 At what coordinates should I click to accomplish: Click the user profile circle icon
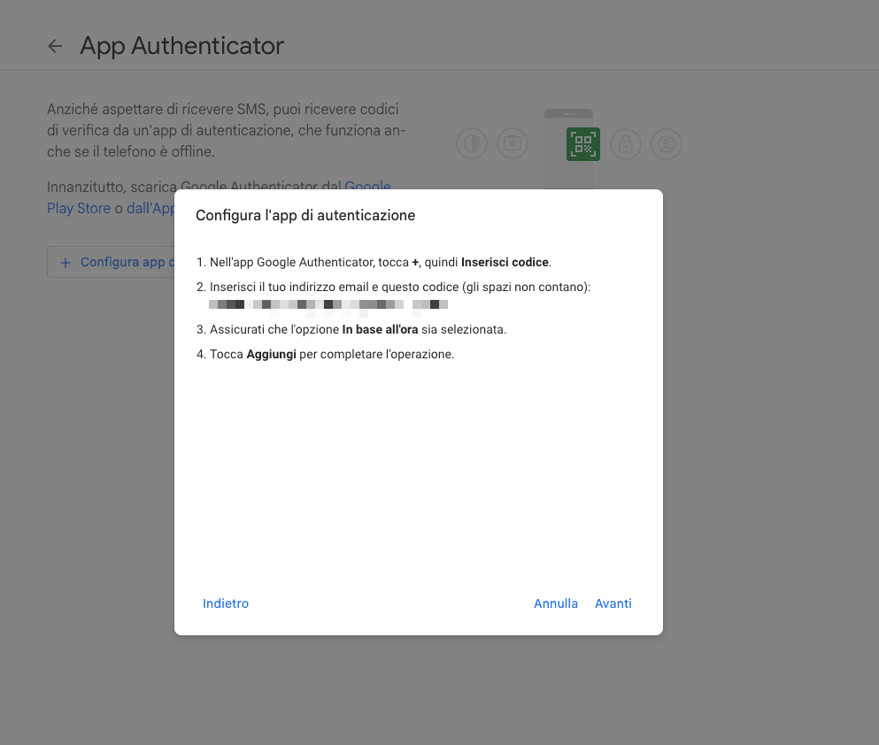[x=667, y=144]
